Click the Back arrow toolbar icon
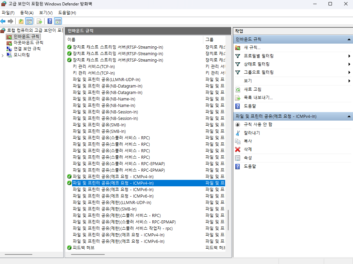The height and width of the screenshot is (264, 353). coord(3,21)
